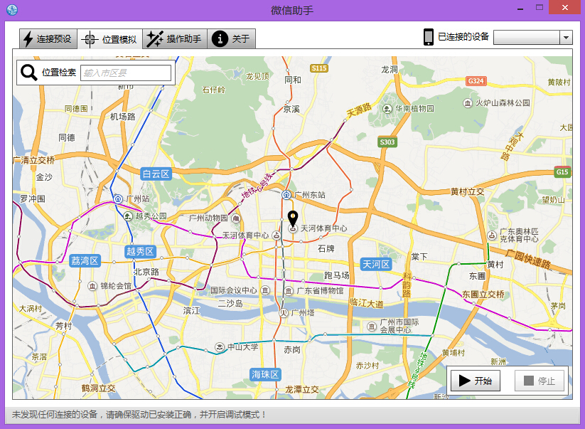
Task: Click the 跑马场 label on map
Action: tap(336, 275)
